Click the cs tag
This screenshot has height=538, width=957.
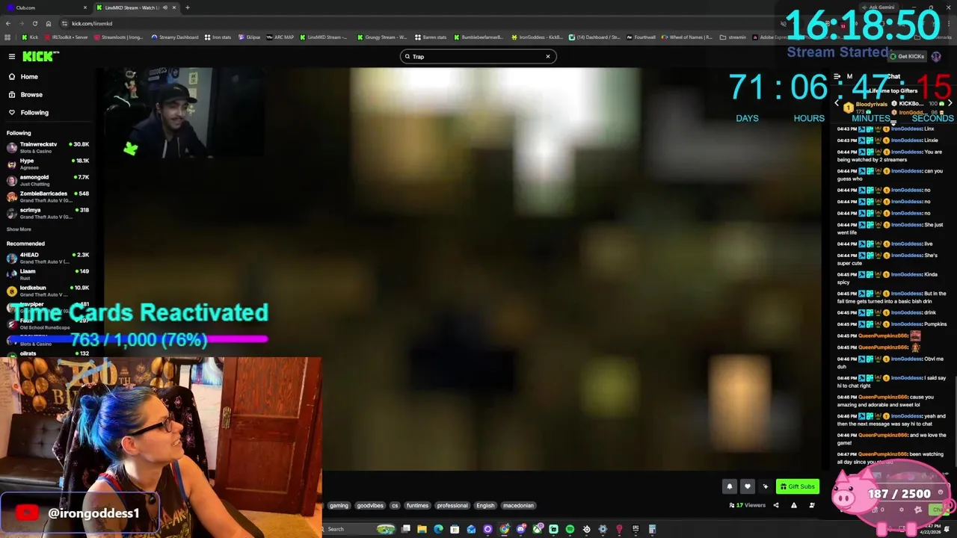pos(395,505)
